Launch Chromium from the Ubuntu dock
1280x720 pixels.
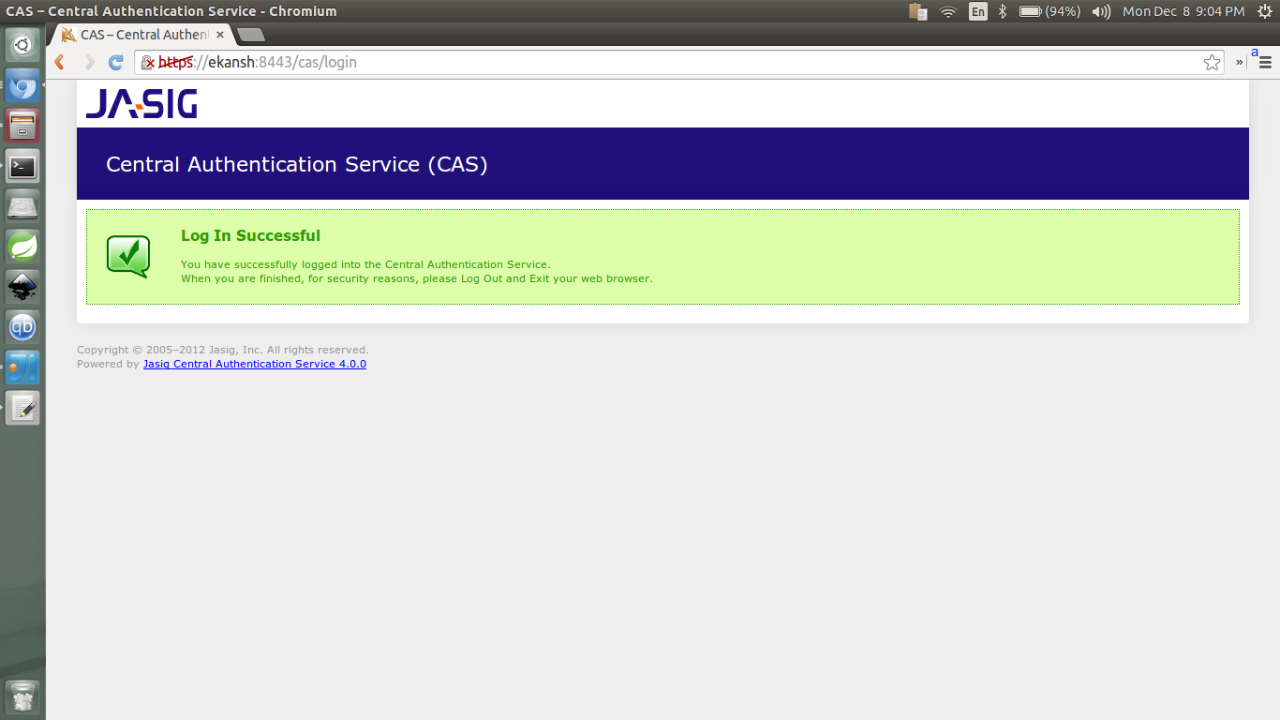(x=22, y=86)
